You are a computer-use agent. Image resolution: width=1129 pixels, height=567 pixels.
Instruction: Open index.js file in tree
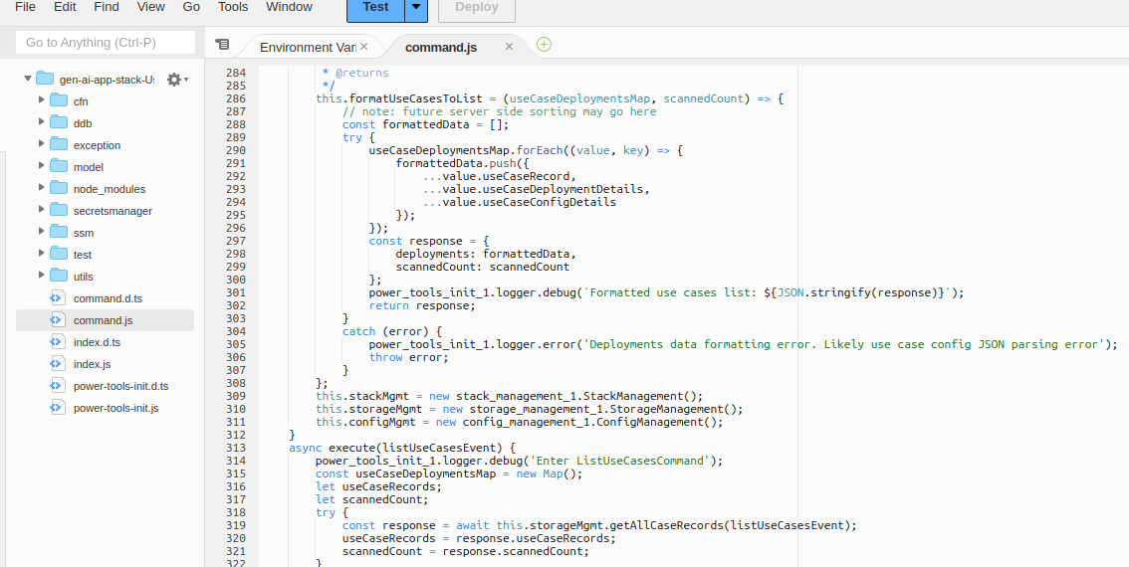coord(92,364)
